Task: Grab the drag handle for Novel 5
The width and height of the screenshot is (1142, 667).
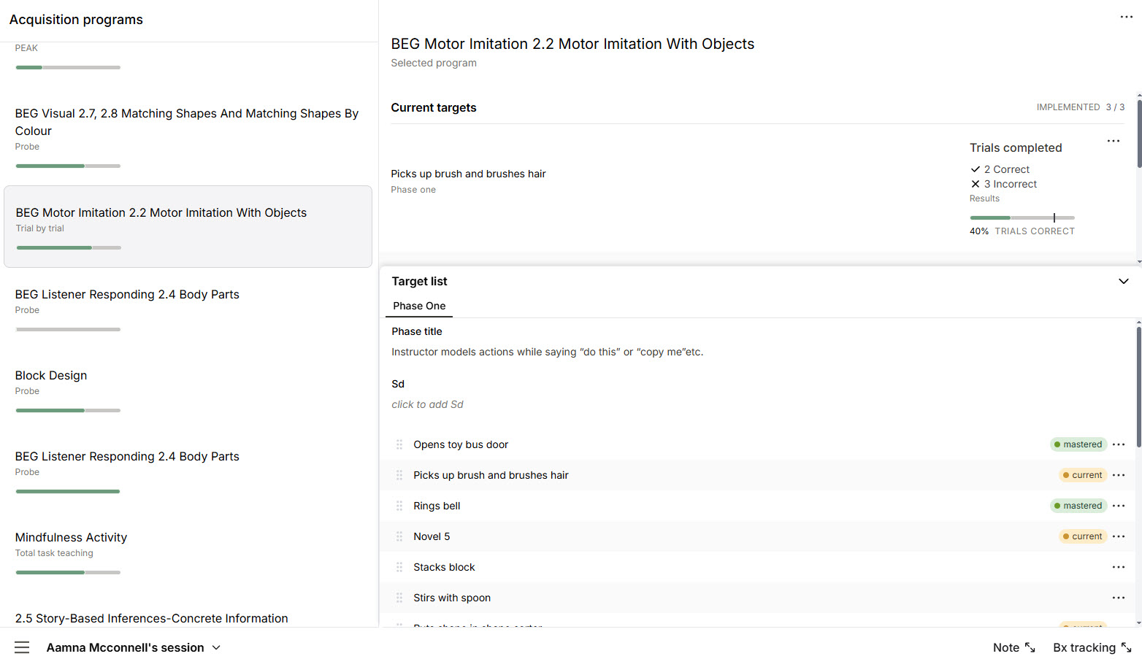Action: 399,536
